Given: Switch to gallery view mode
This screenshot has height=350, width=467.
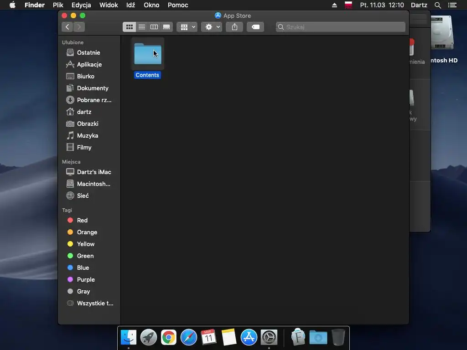Looking at the screenshot, I should point(166,27).
